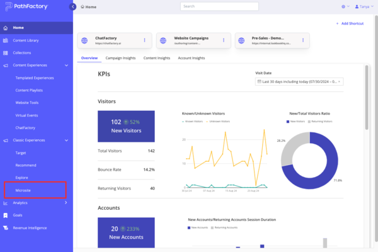Toggle Returning Visitors legend in donut chart
378x252 pixels.
320,122
